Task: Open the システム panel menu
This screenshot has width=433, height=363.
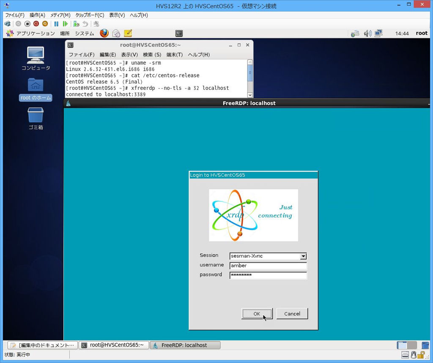Action: [x=84, y=33]
